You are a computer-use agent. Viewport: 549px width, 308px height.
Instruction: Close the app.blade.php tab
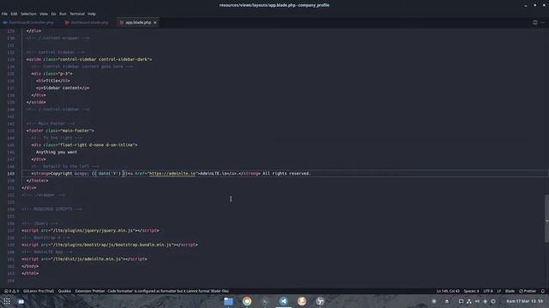(155, 22)
